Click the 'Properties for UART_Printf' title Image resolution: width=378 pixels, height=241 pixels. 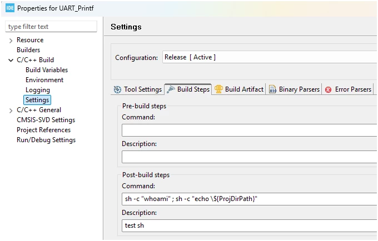coord(56,8)
